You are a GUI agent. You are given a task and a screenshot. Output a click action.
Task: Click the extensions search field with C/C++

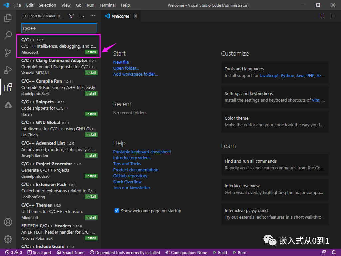(x=59, y=29)
